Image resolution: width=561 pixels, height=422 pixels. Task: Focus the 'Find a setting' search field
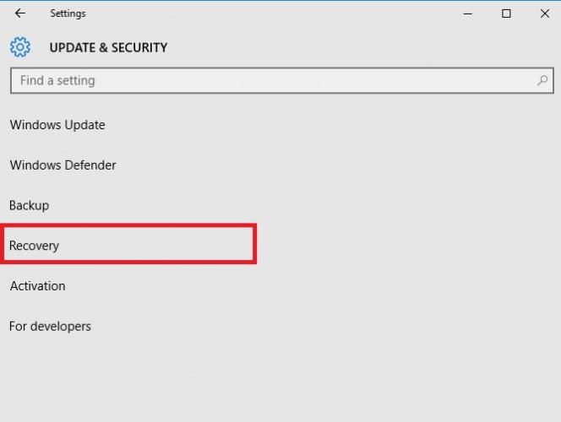point(253,81)
